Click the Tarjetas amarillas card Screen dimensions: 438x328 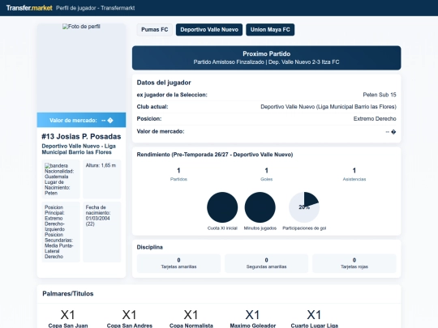coord(178,263)
